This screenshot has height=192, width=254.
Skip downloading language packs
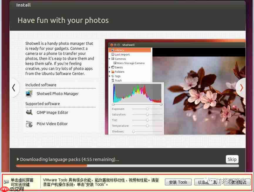(x=232, y=159)
